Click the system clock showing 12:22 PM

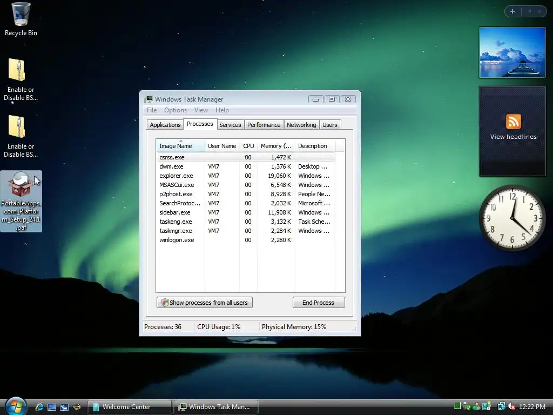(532, 406)
